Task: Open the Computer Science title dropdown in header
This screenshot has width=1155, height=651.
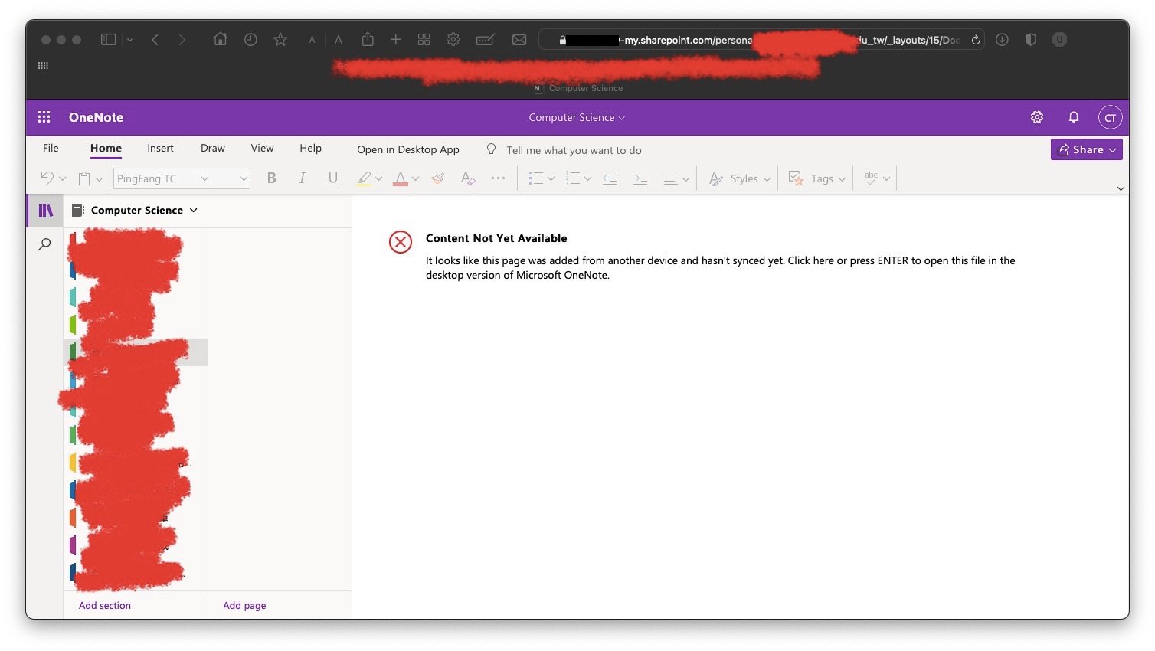Action: [577, 117]
